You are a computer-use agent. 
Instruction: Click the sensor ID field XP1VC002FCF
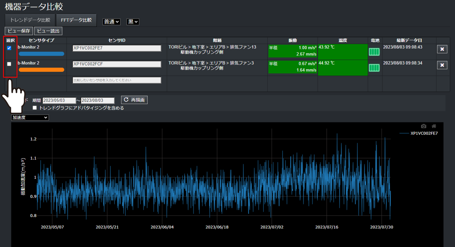(117, 64)
